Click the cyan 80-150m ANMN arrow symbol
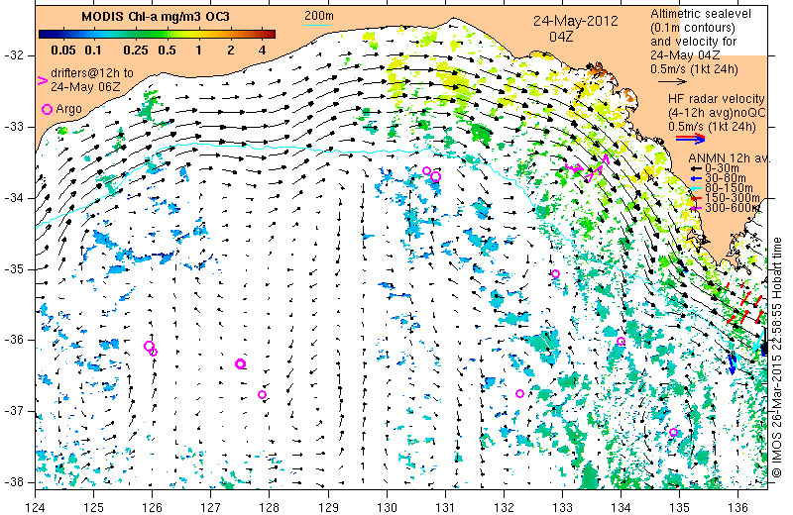 [x=697, y=188]
